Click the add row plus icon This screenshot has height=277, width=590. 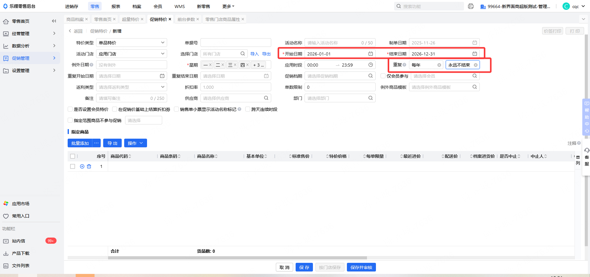pyautogui.click(x=82, y=166)
